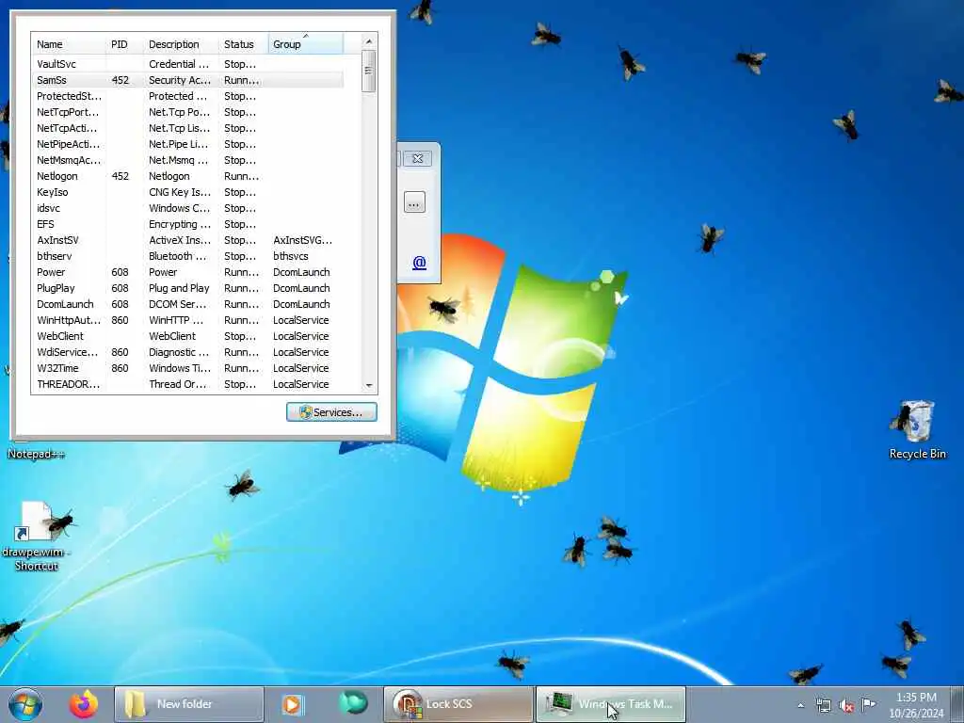The image size is (964, 723).
Task: Select the bthserv service row
Action: coord(187,256)
